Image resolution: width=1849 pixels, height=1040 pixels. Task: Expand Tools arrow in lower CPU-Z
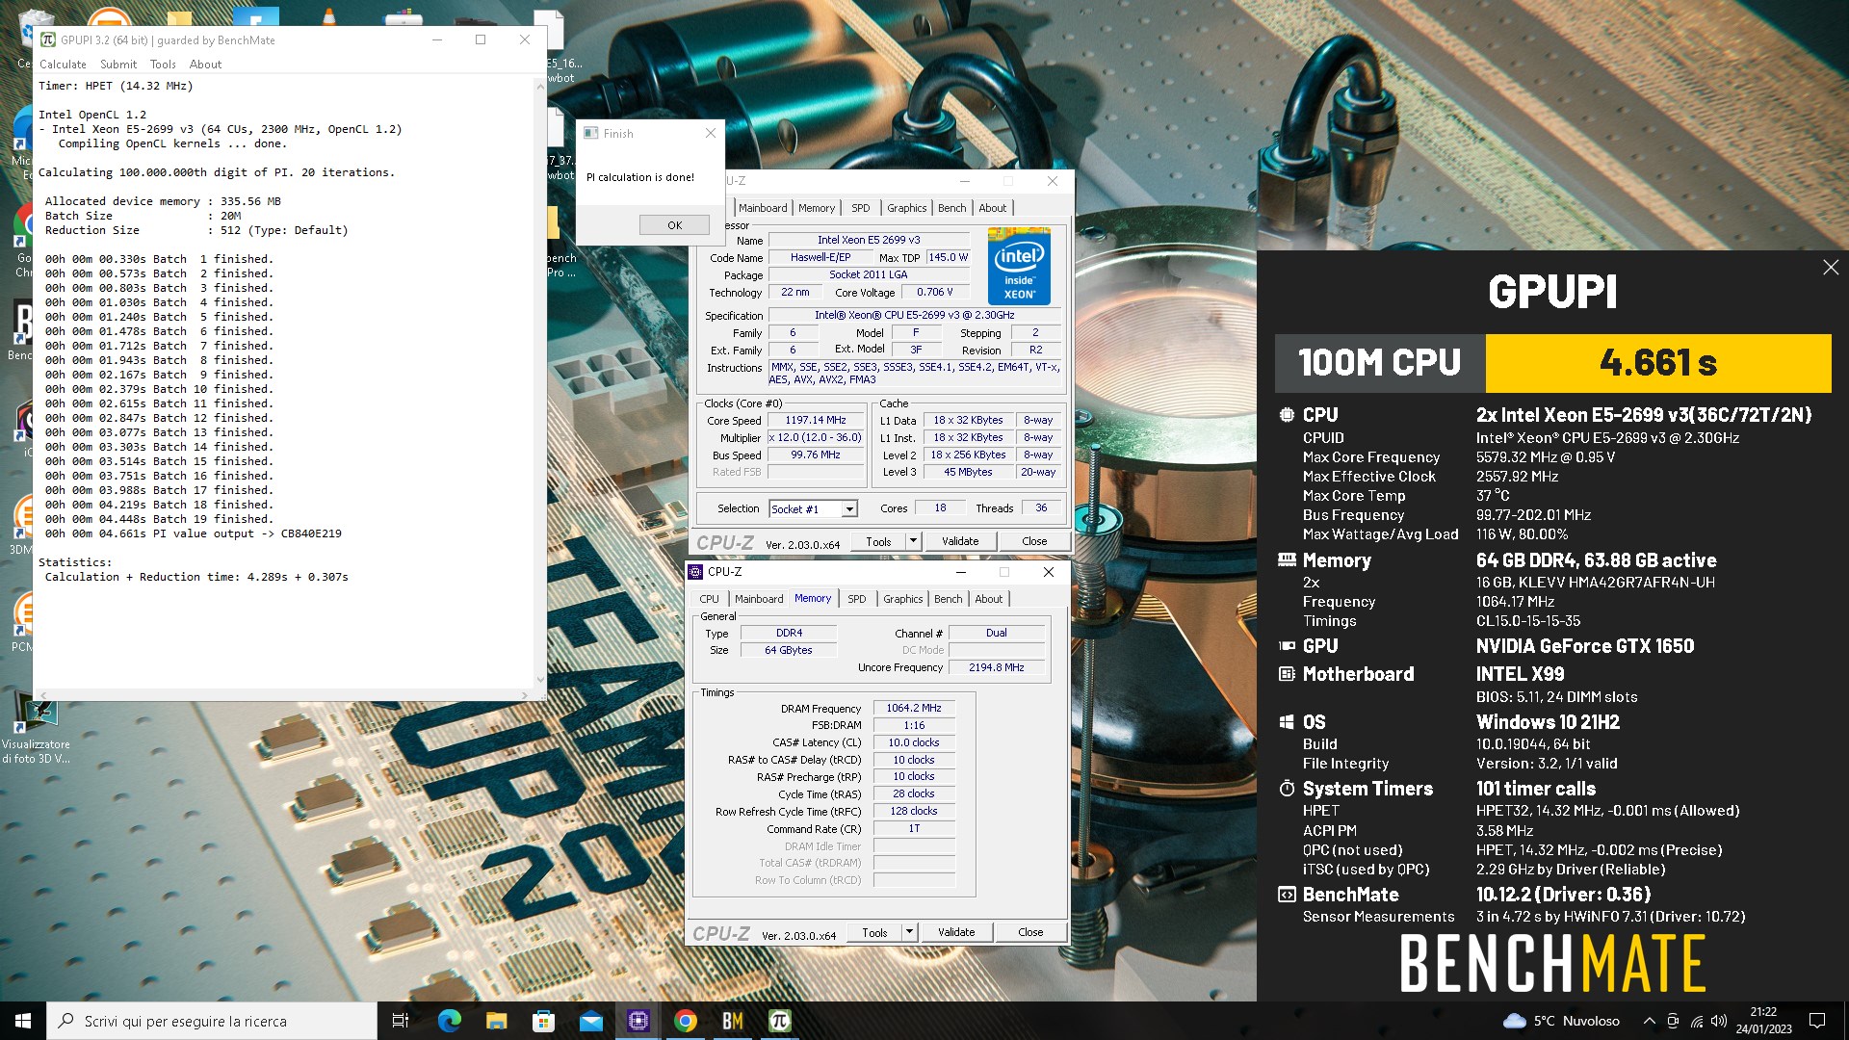909,933
